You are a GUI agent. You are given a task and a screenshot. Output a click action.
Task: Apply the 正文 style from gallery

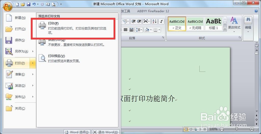(x=177, y=24)
